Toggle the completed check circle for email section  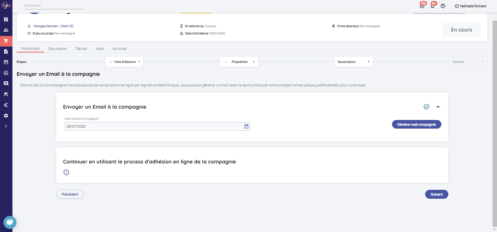(426, 107)
